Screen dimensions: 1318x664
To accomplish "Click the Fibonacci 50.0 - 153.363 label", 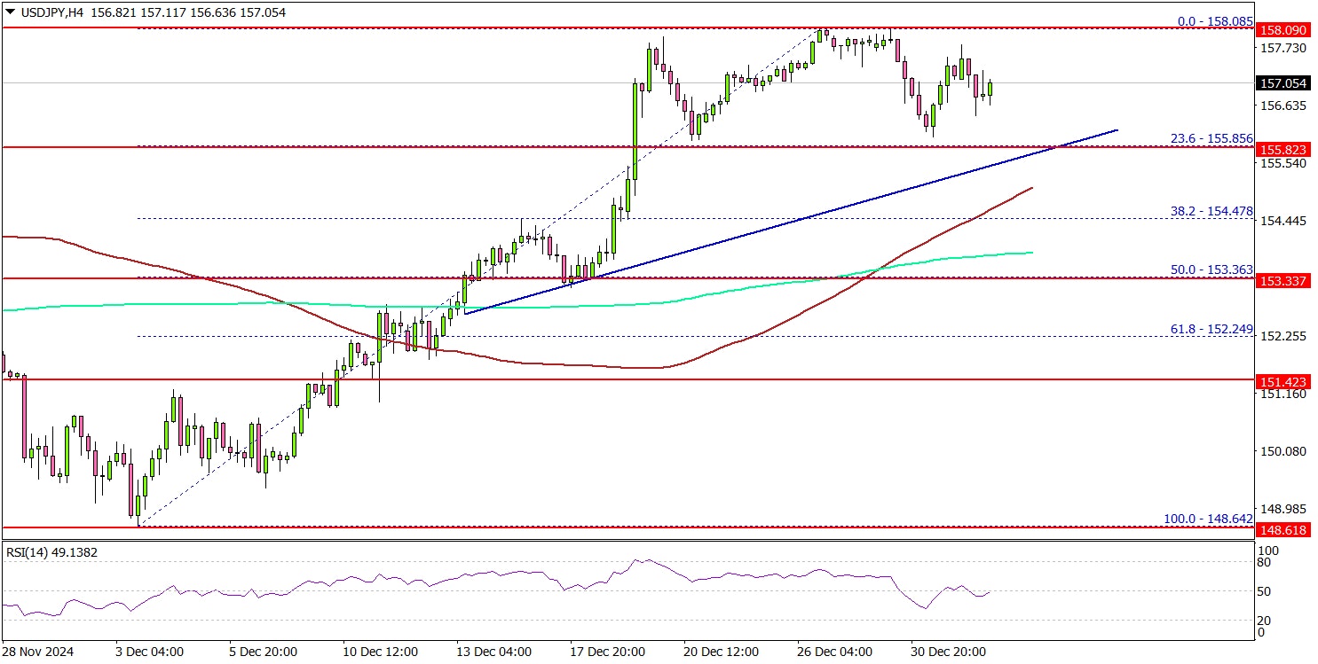I will point(1208,270).
